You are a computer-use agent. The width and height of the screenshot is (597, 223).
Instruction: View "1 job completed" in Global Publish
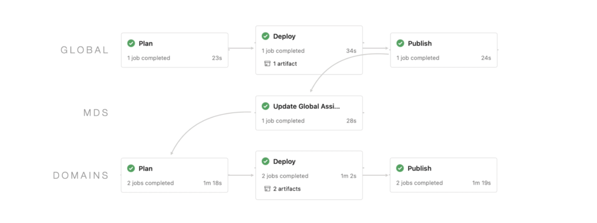pos(417,58)
